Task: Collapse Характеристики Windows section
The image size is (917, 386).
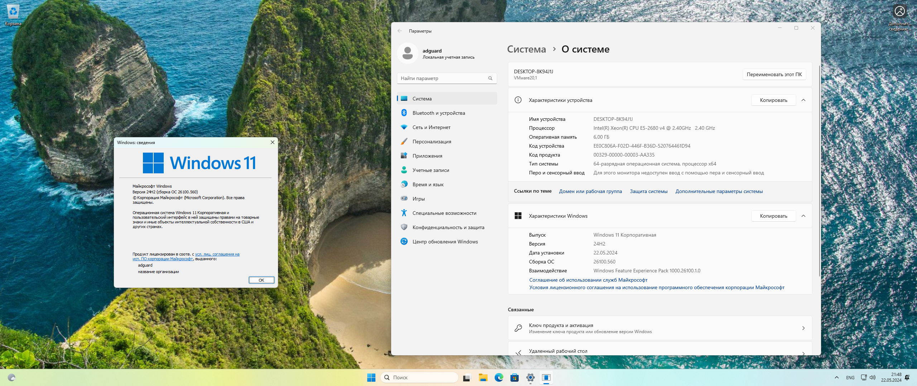Action: coord(803,216)
